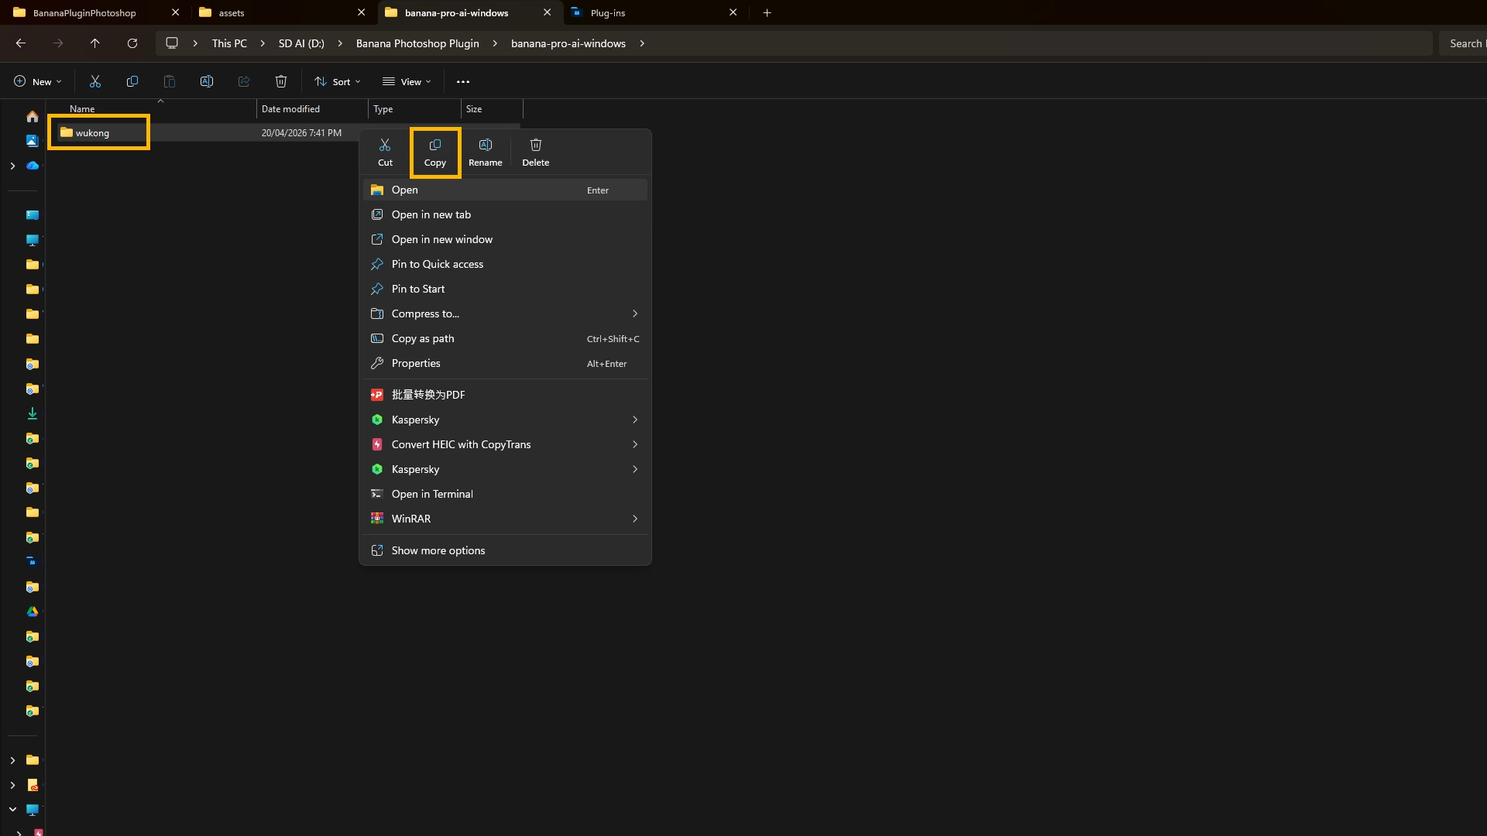
Task: Click the Delete trash icon in the toolbar
Action: tap(280, 81)
